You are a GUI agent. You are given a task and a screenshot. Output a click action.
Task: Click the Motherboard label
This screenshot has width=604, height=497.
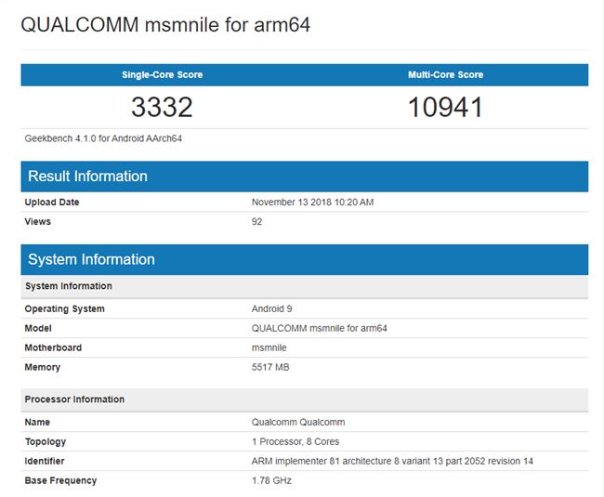(x=53, y=347)
